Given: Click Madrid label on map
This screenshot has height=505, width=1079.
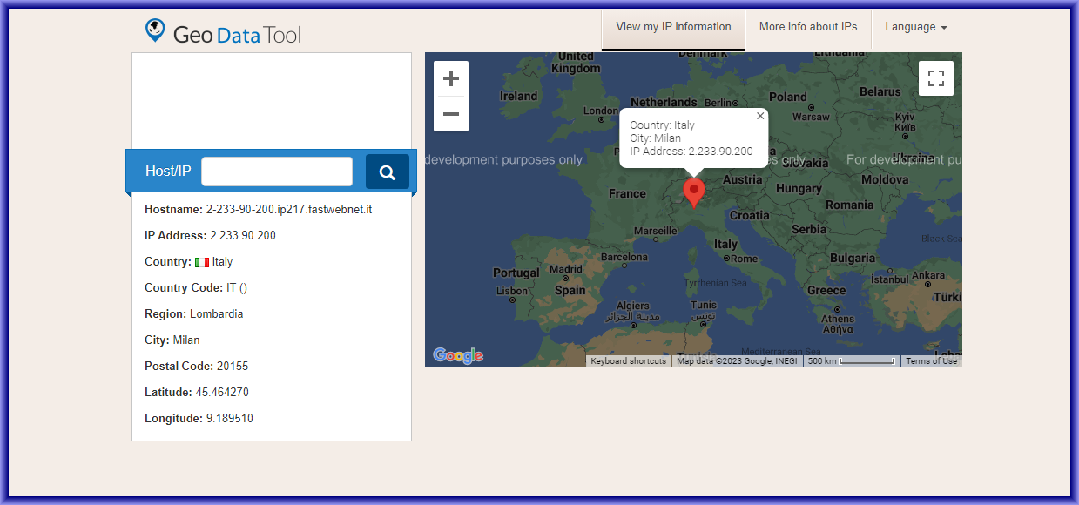Looking at the screenshot, I should point(566,270).
